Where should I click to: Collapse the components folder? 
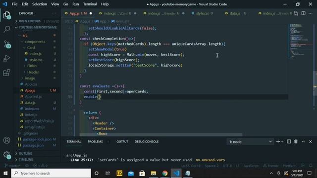[x=35, y=42]
